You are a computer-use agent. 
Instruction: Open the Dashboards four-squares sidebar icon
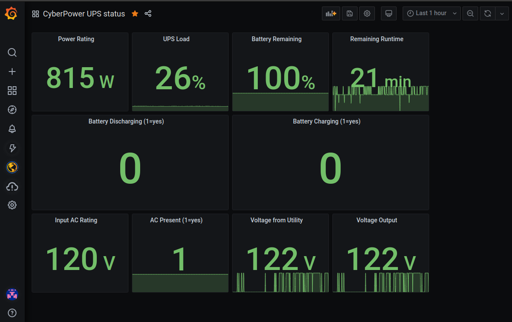point(12,91)
